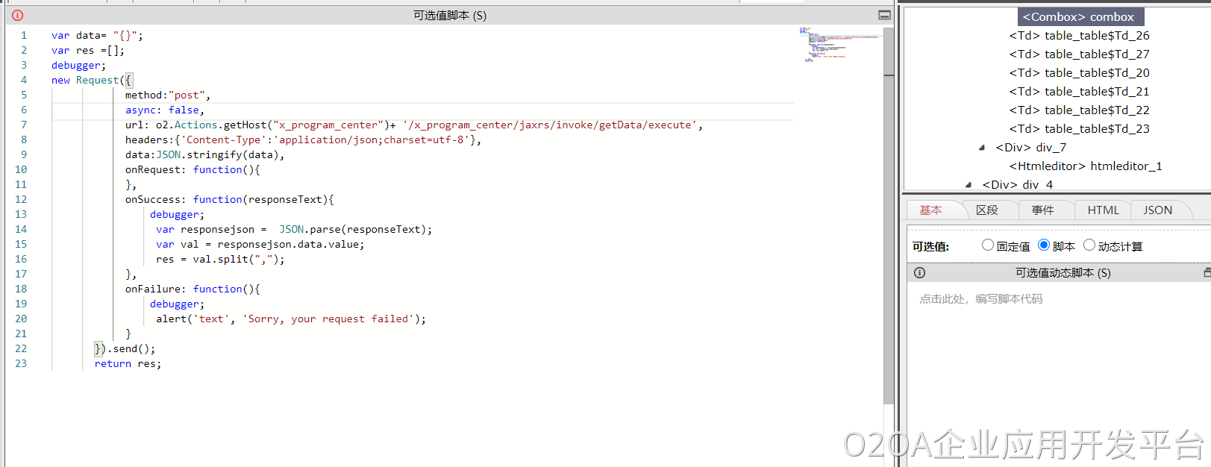Click info icon beside 可选值动态脚本 header

point(919,273)
